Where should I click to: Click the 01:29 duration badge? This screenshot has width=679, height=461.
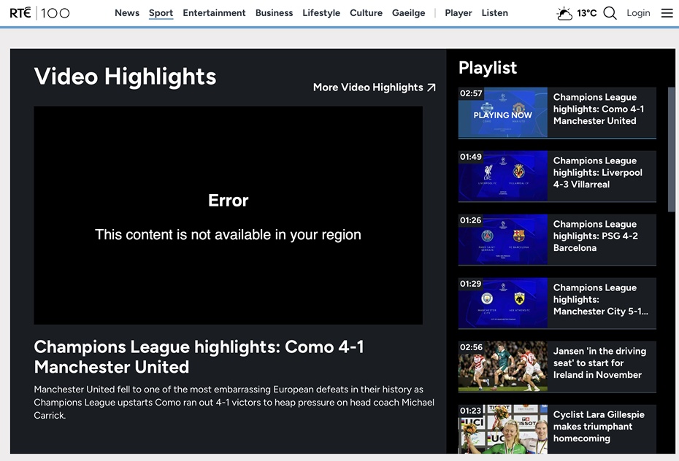click(x=471, y=284)
